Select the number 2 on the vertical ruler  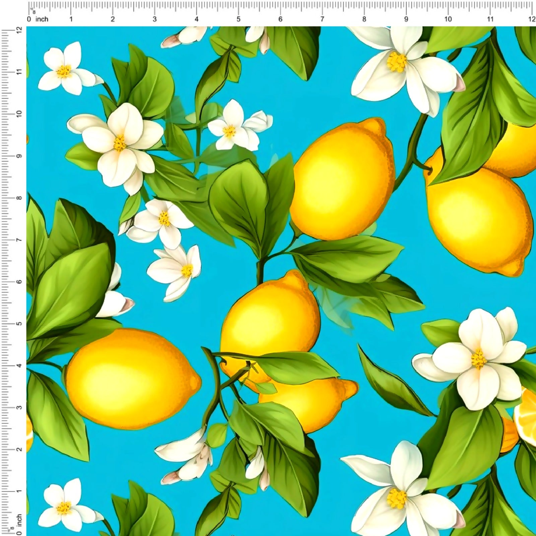coord(19,449)
